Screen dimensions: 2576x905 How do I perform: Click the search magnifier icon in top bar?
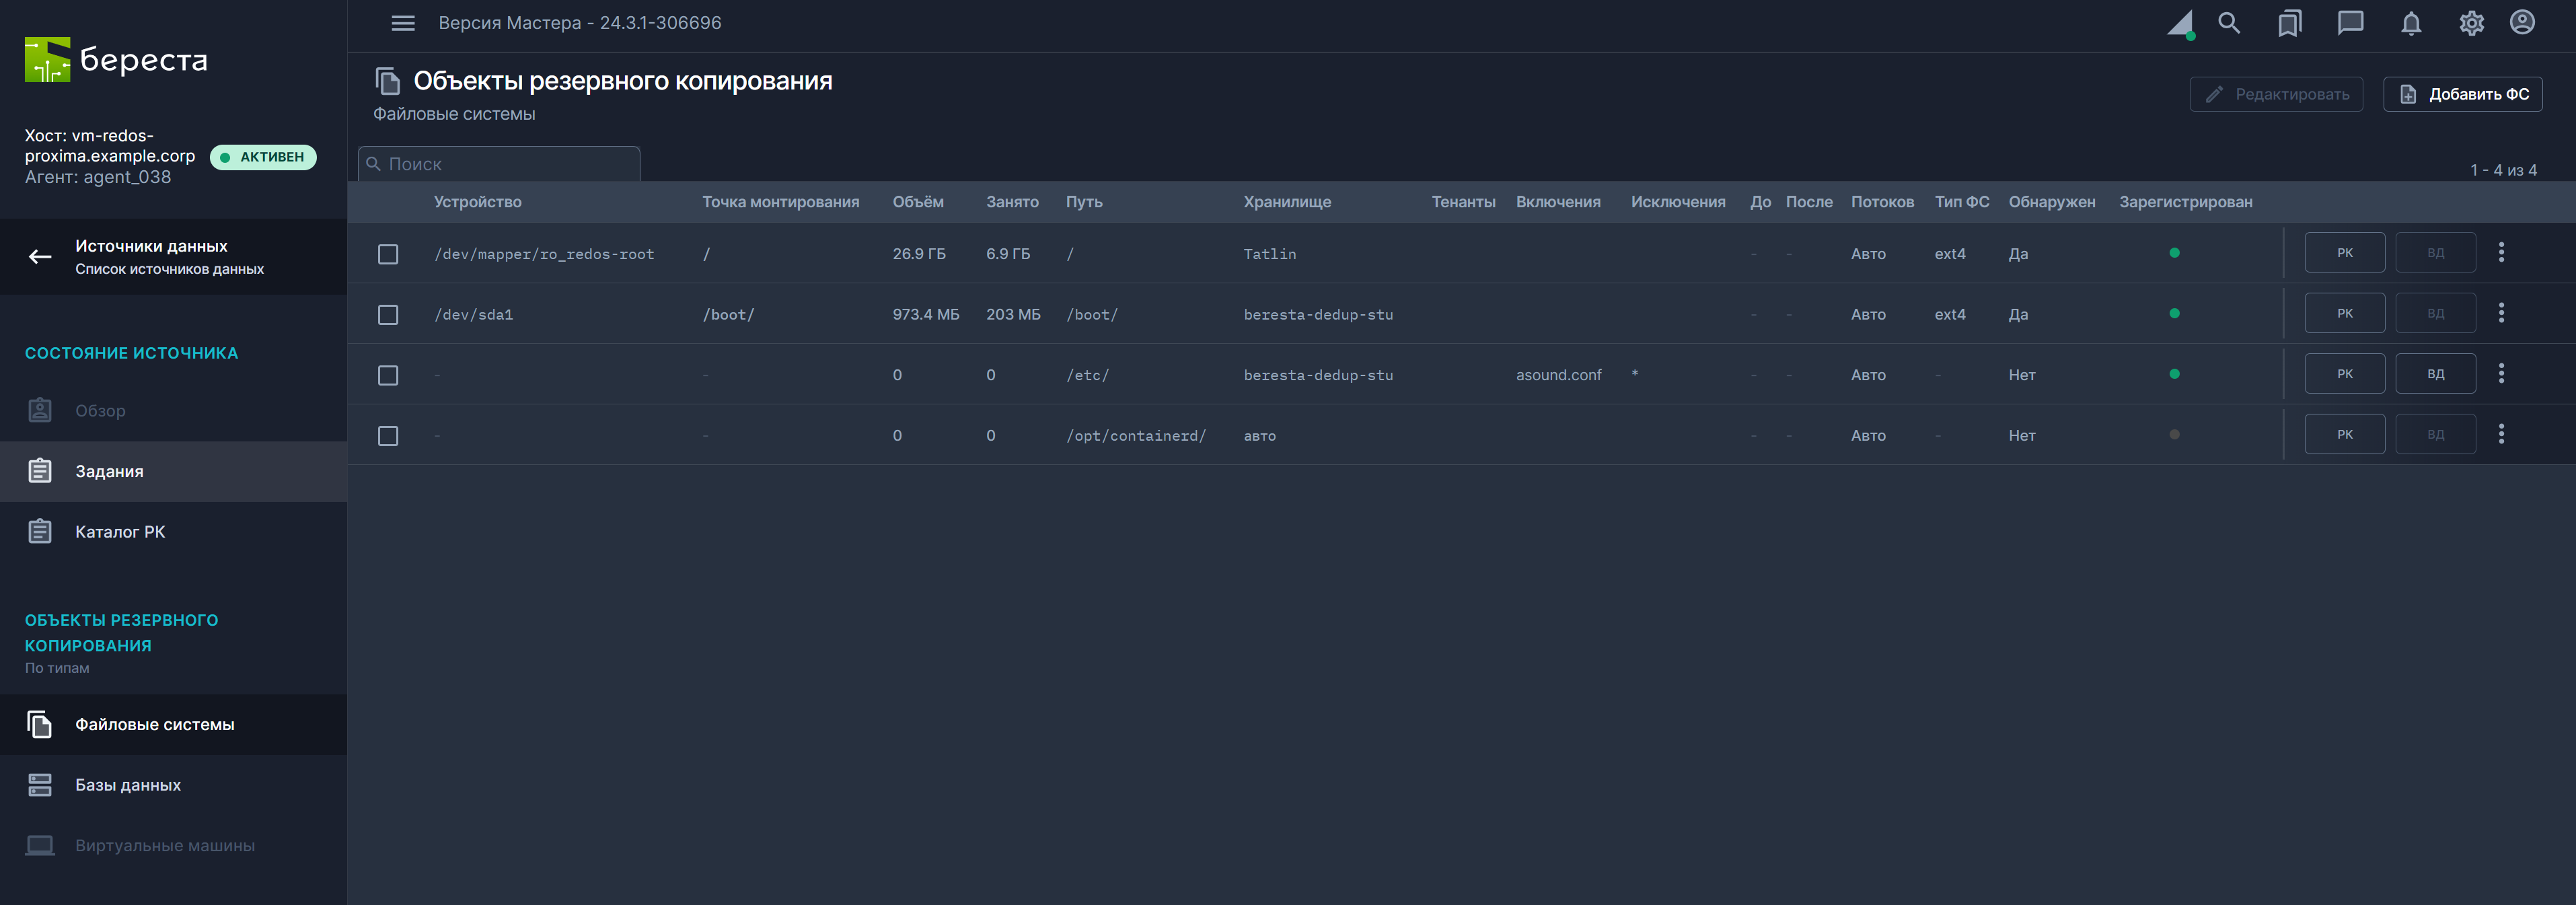[x=2228, y=23]
